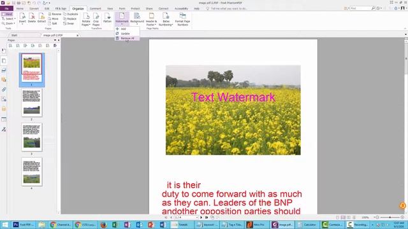Screen dimensions: 408x229
Task: Click the print icon in quick access toolbar
Action: coord(18,3)
